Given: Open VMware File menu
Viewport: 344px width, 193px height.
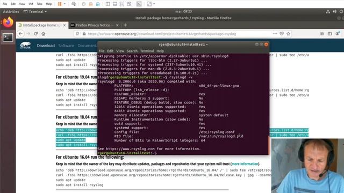Looking at the screenshot, I should (5, 4).
